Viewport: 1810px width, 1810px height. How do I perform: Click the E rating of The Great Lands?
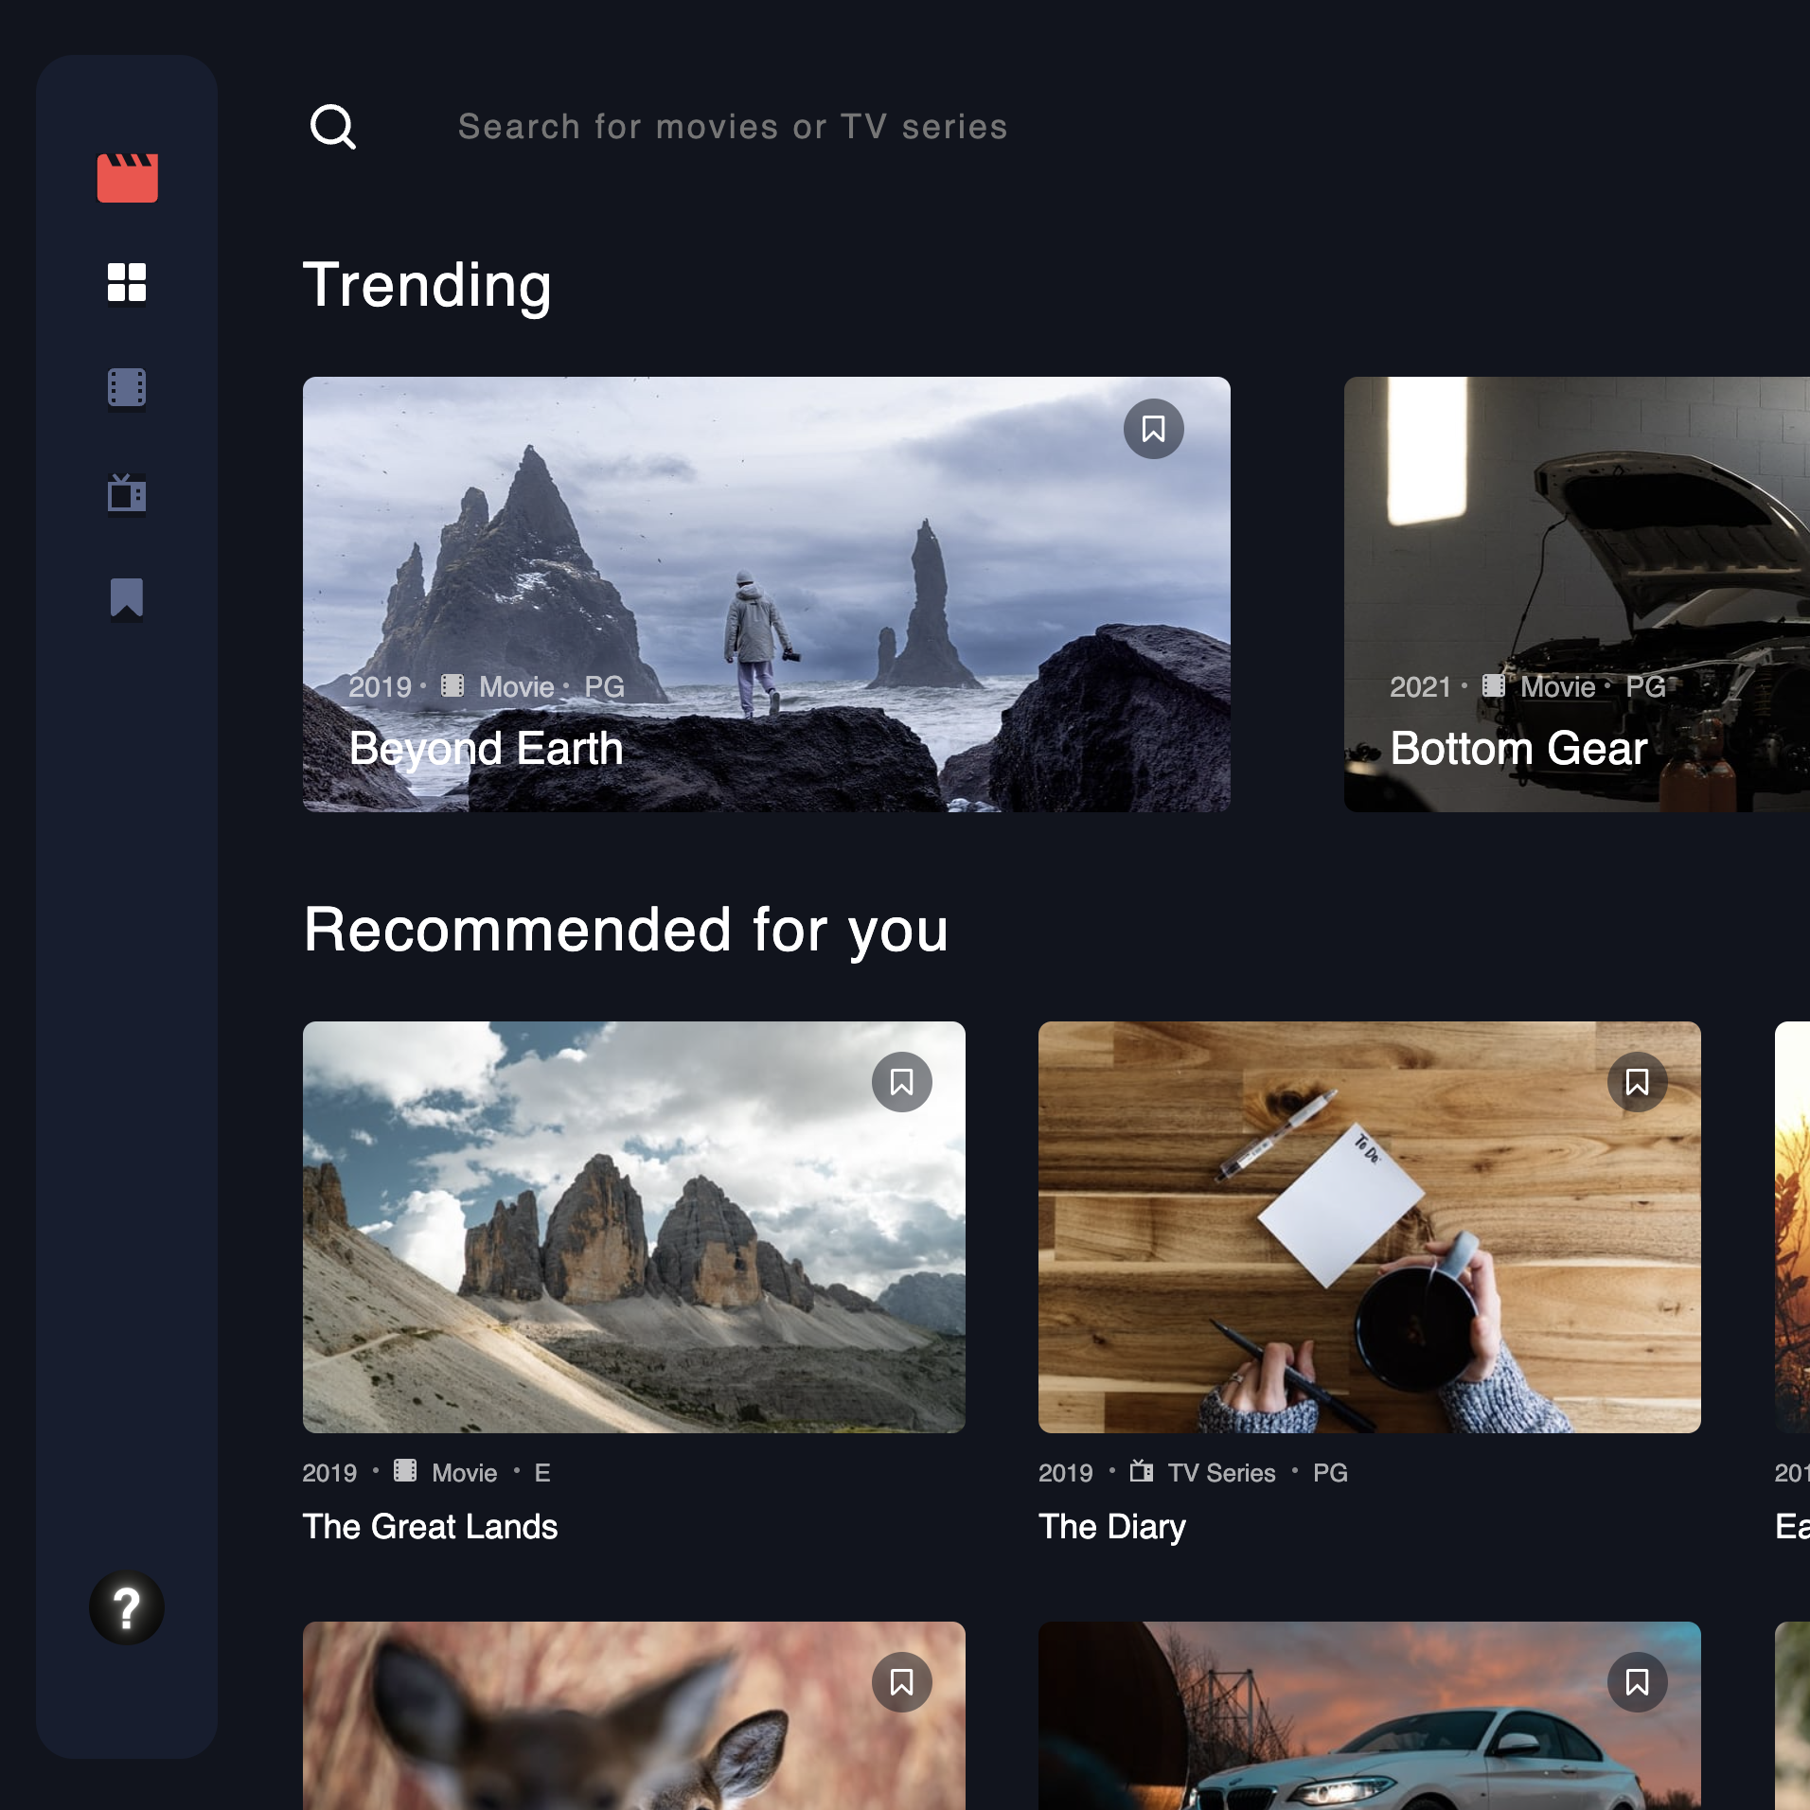541,1473
